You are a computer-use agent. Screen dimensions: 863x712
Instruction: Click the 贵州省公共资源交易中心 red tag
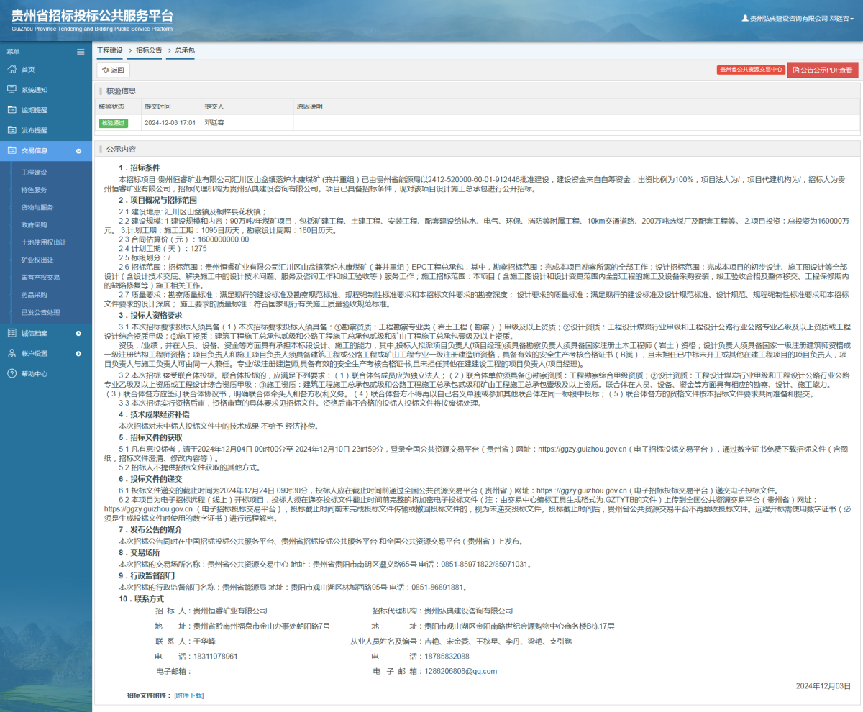pos(751,70)
